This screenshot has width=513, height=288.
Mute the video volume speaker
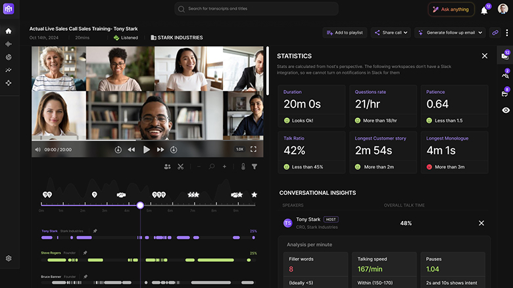(x=37, y=150)
